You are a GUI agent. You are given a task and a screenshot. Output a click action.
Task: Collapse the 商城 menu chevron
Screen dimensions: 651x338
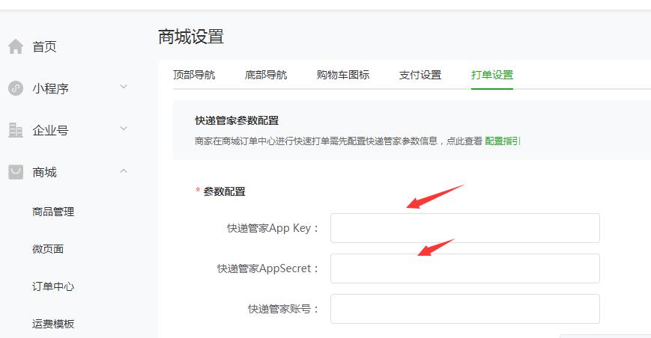click(x=124, y=171)
